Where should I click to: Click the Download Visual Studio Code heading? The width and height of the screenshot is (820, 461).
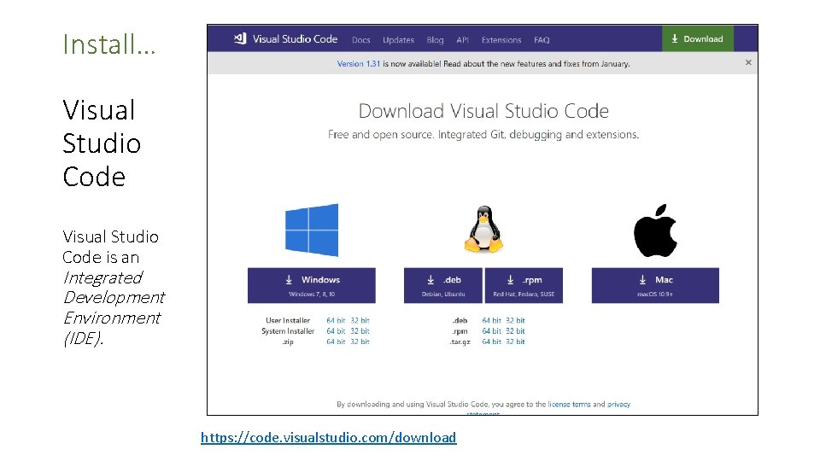(483, 111)
